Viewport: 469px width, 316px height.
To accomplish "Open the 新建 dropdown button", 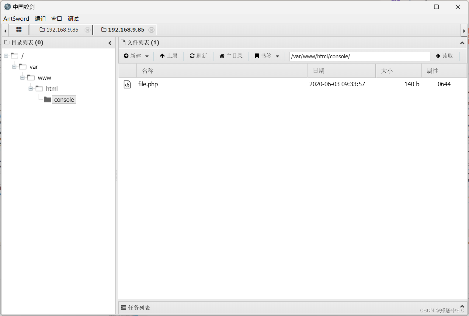I will pyautogui.click(x=136, y=56).
